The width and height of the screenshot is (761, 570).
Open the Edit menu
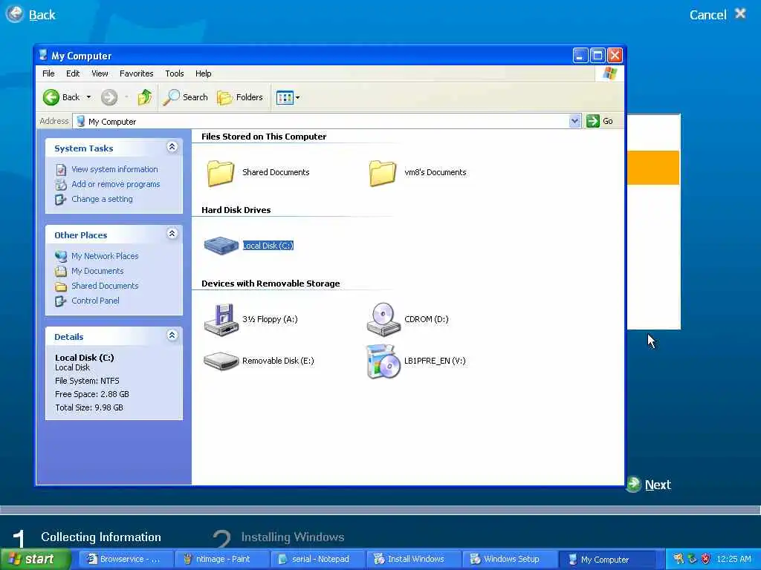click(73, 73)
